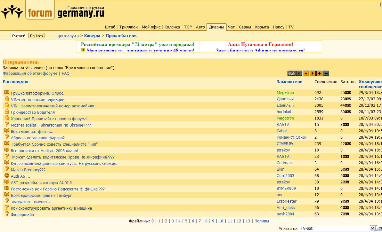382x232 pixels.
Task: Click the lock icon beside Грюндерство Водителя
Action: 7,112
